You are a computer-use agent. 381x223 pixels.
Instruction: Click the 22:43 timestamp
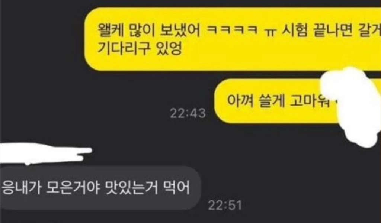(188, 113)
